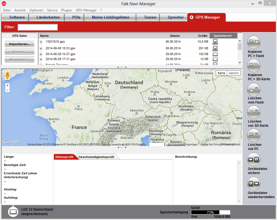277x220 pixels.
Task: Click storage icon of 2014-06-29 10.27.gpx
Action: click(215, 54)
